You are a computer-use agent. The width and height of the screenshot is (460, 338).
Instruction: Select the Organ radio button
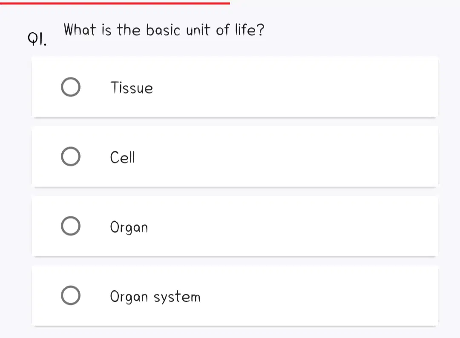pyautogui.click(x=71, y=226)
